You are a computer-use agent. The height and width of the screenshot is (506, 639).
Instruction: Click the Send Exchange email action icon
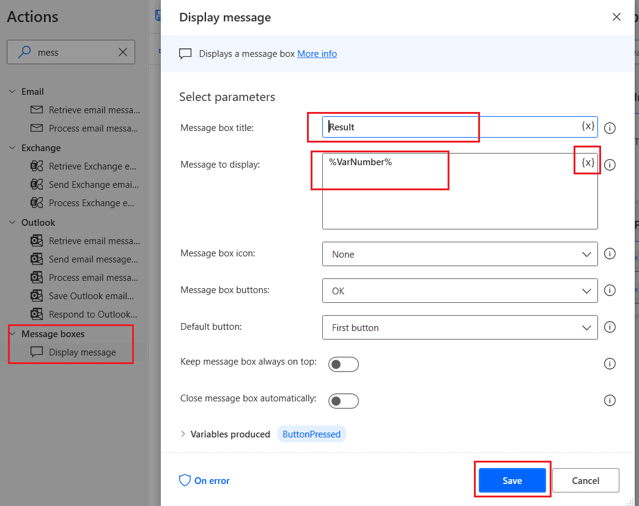[37, 184]
